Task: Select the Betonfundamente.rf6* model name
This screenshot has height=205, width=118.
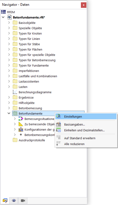Action: click(29, 17)
